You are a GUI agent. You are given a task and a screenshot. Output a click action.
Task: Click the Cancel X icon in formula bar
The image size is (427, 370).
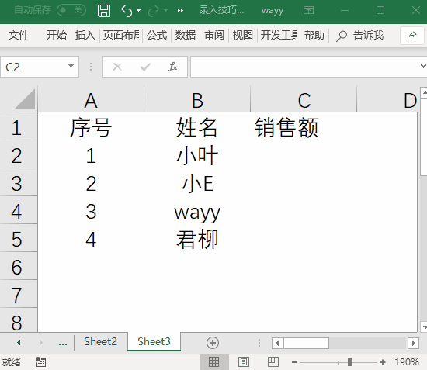(x=117, y=67)
